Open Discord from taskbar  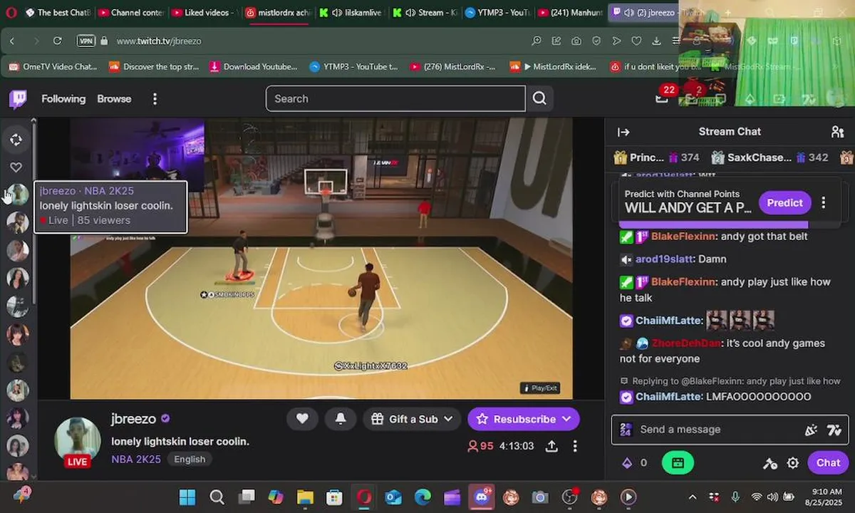click(482, 497)
